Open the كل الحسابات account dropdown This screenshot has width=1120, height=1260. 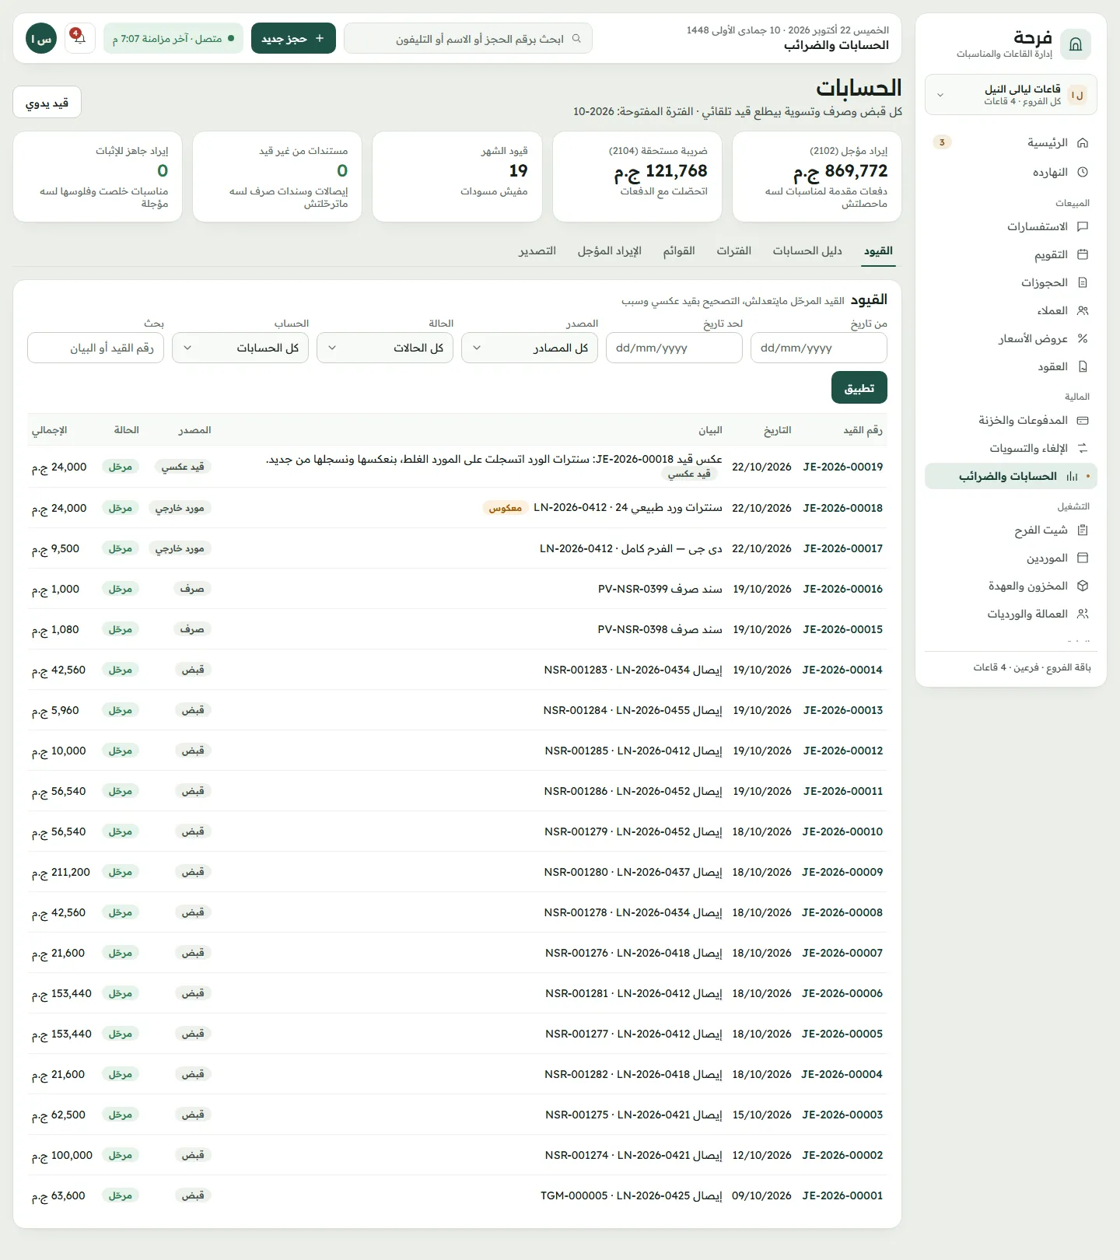pyautogui.click(x=240, y=348)
